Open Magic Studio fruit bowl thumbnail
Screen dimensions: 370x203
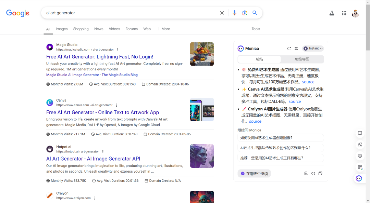202,54
